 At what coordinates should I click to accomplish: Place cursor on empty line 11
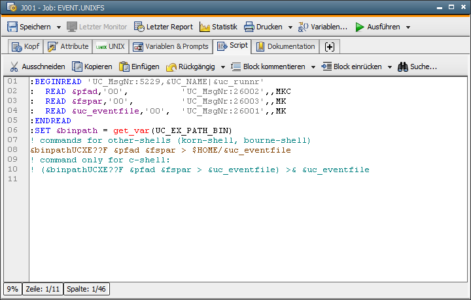pos(248,179)
